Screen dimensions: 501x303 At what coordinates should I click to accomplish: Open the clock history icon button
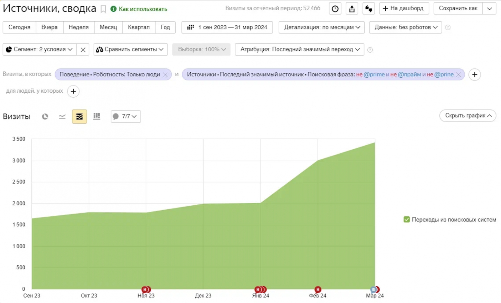335,9
